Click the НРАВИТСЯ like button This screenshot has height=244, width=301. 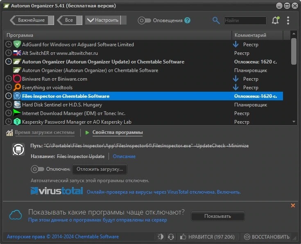[207, 237]
